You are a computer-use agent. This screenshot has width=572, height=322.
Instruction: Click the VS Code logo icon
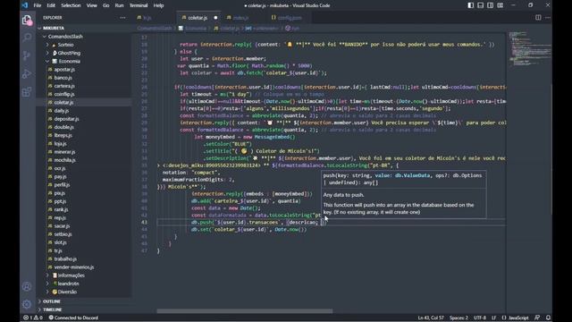(x=25, y=5)
